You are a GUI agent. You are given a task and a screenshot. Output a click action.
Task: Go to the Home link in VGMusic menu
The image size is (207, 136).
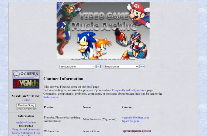(x=26, y=100)
